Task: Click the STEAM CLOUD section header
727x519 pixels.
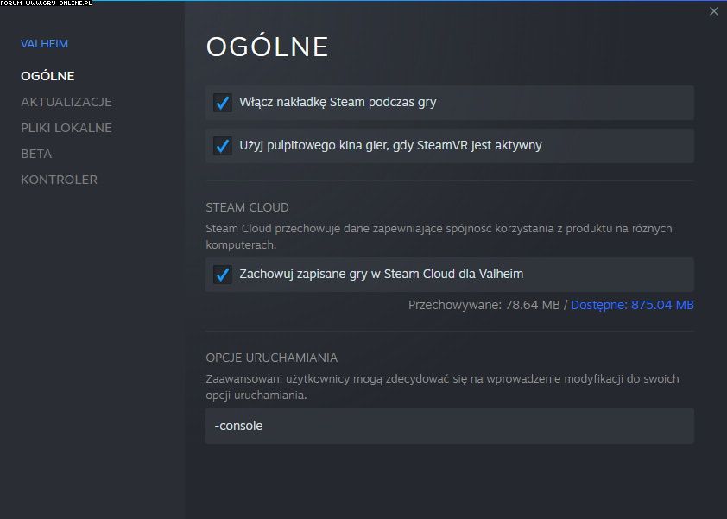Action: coord(247,207)
